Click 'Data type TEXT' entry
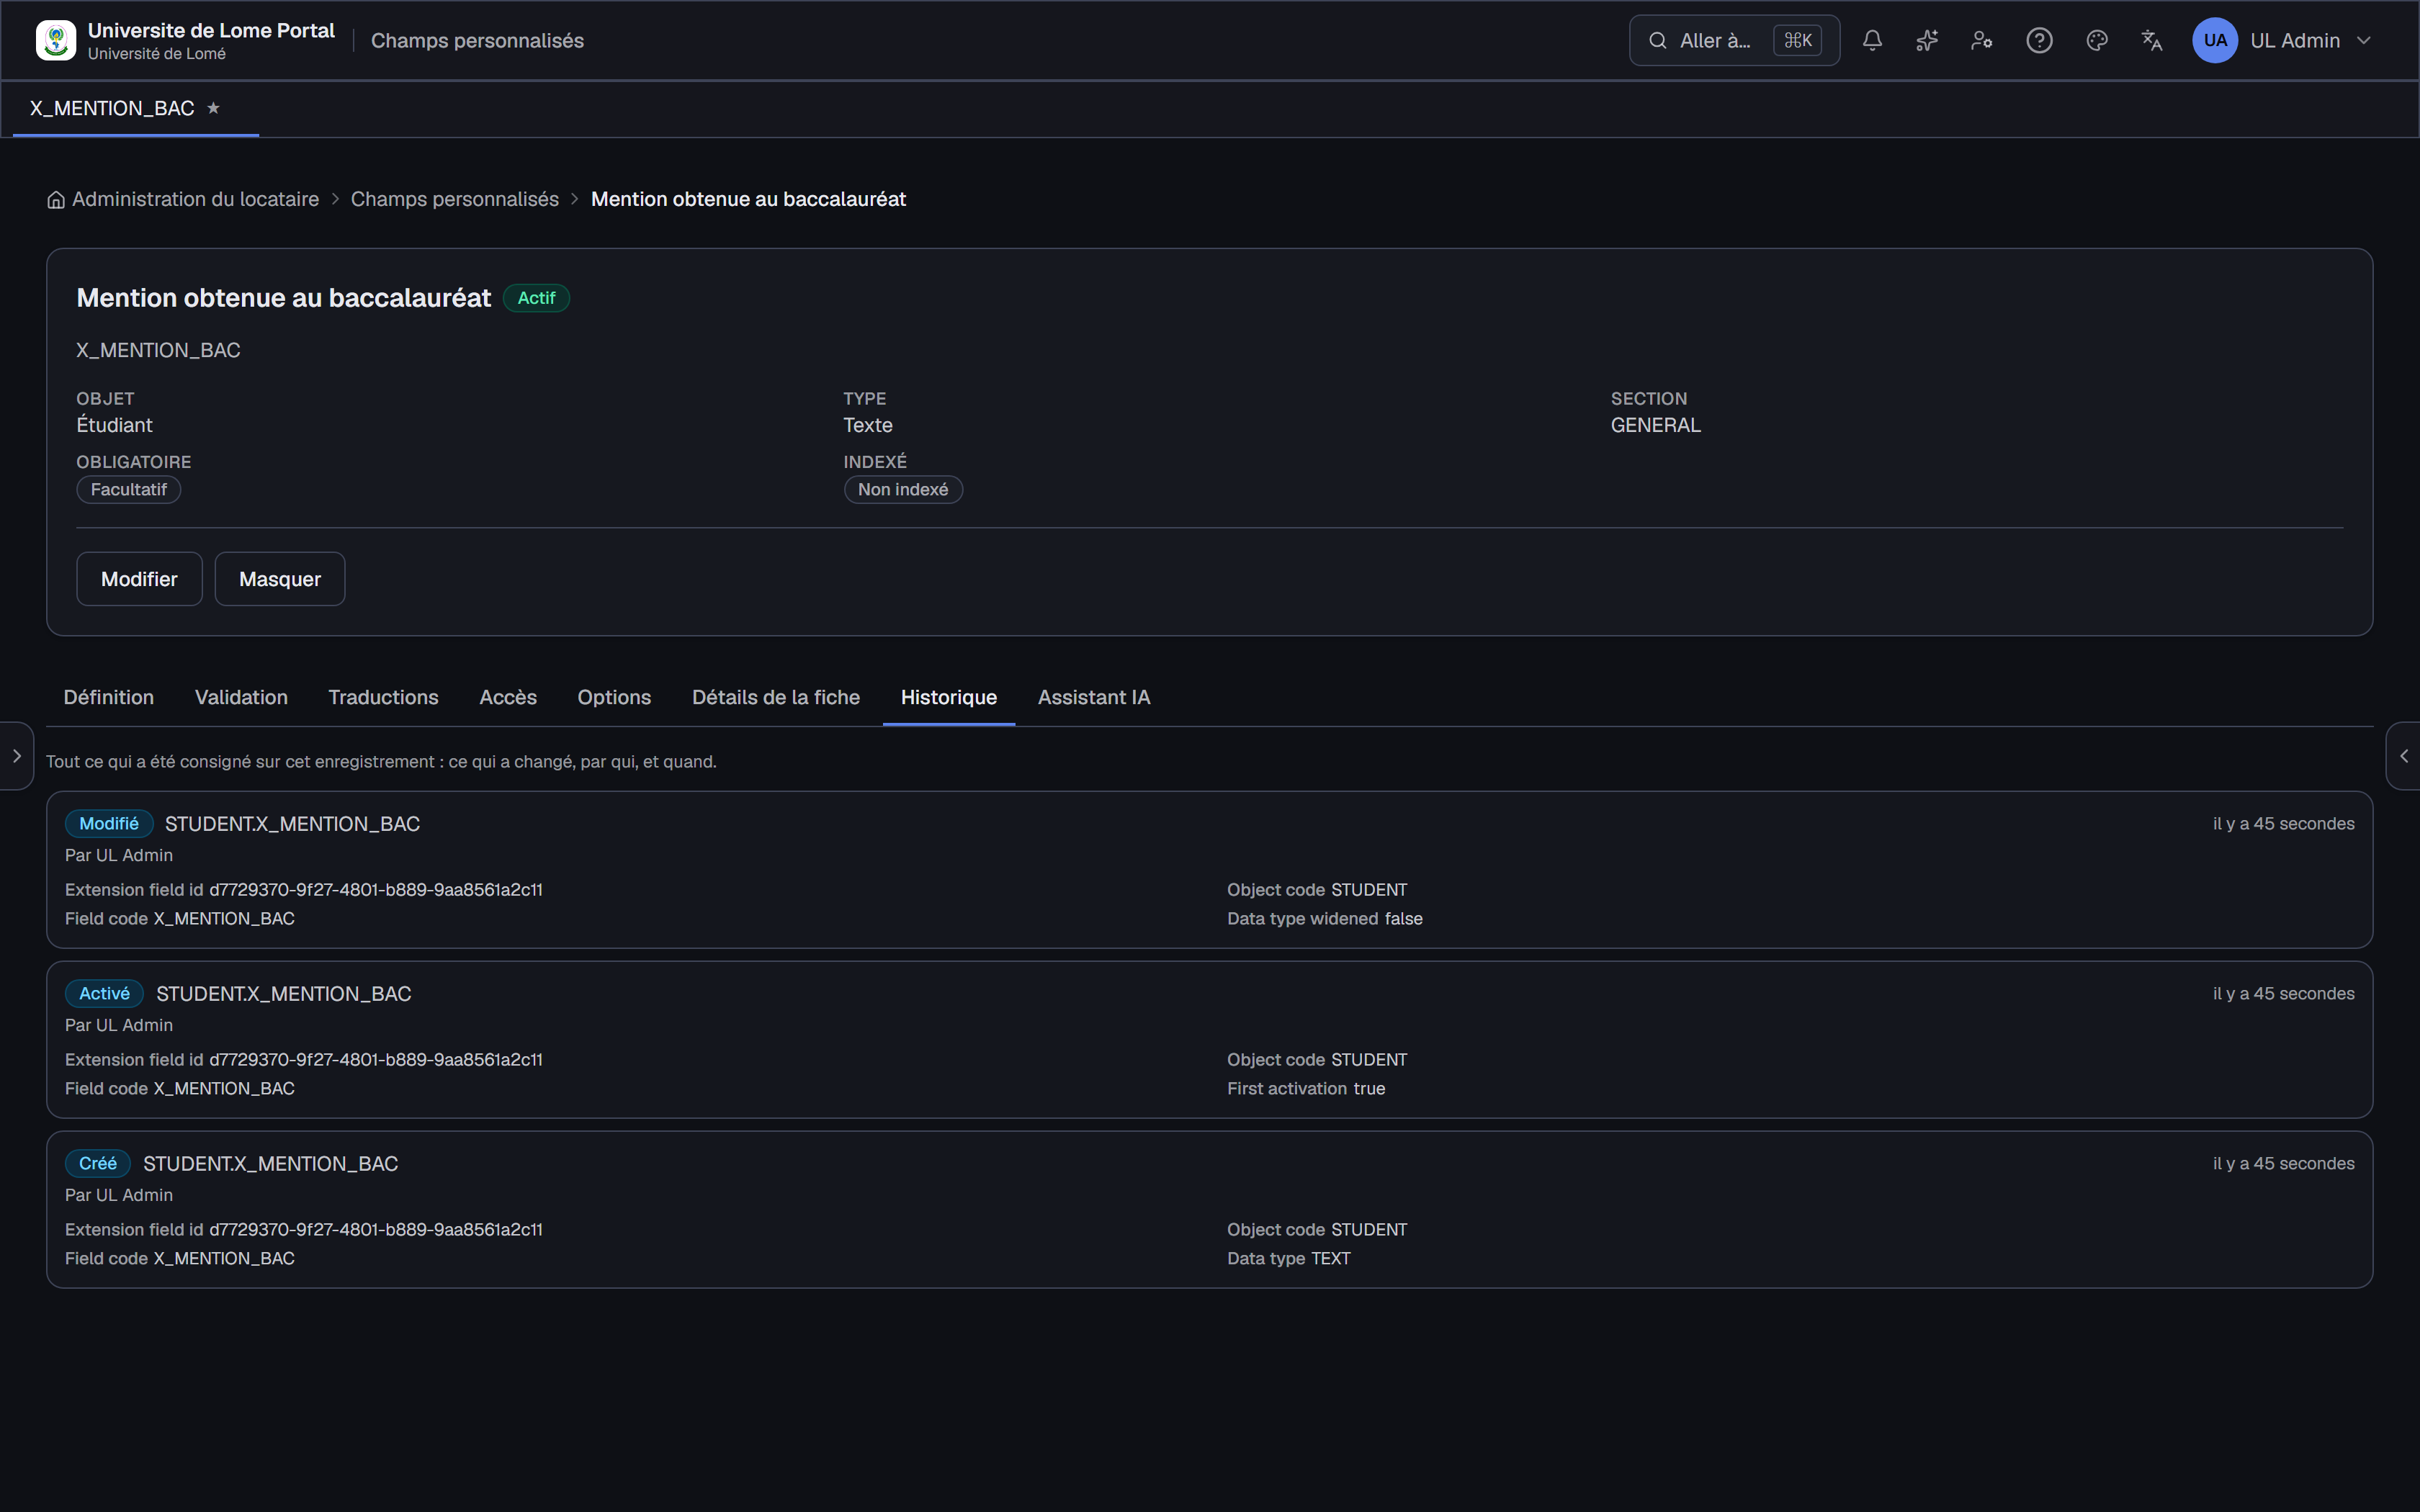2420x1512 pixels. (x=1289, y=1258)
